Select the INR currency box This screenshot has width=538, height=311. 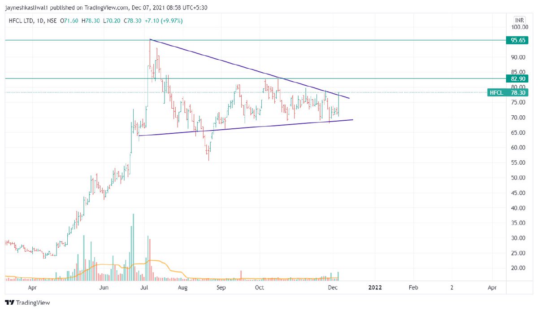tap(520, 20)
